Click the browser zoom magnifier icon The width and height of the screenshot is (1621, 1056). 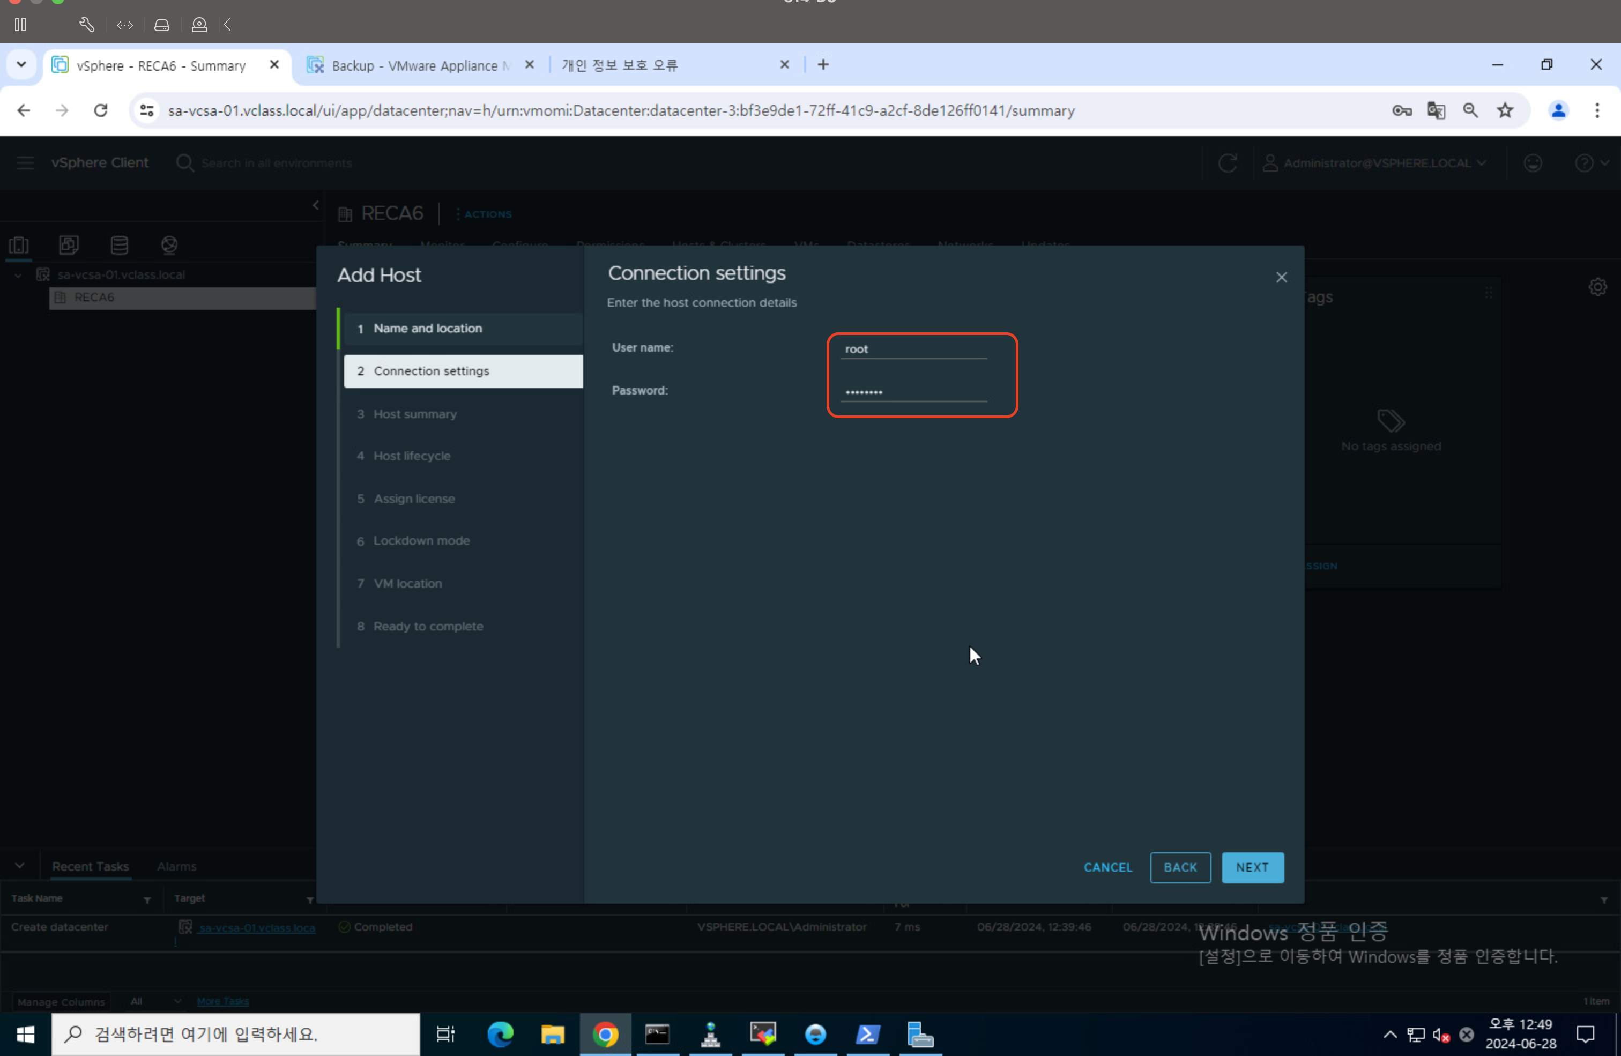(1470, 110)
